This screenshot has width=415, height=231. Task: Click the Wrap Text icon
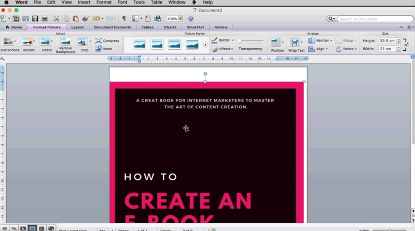(x=295, y=42)
